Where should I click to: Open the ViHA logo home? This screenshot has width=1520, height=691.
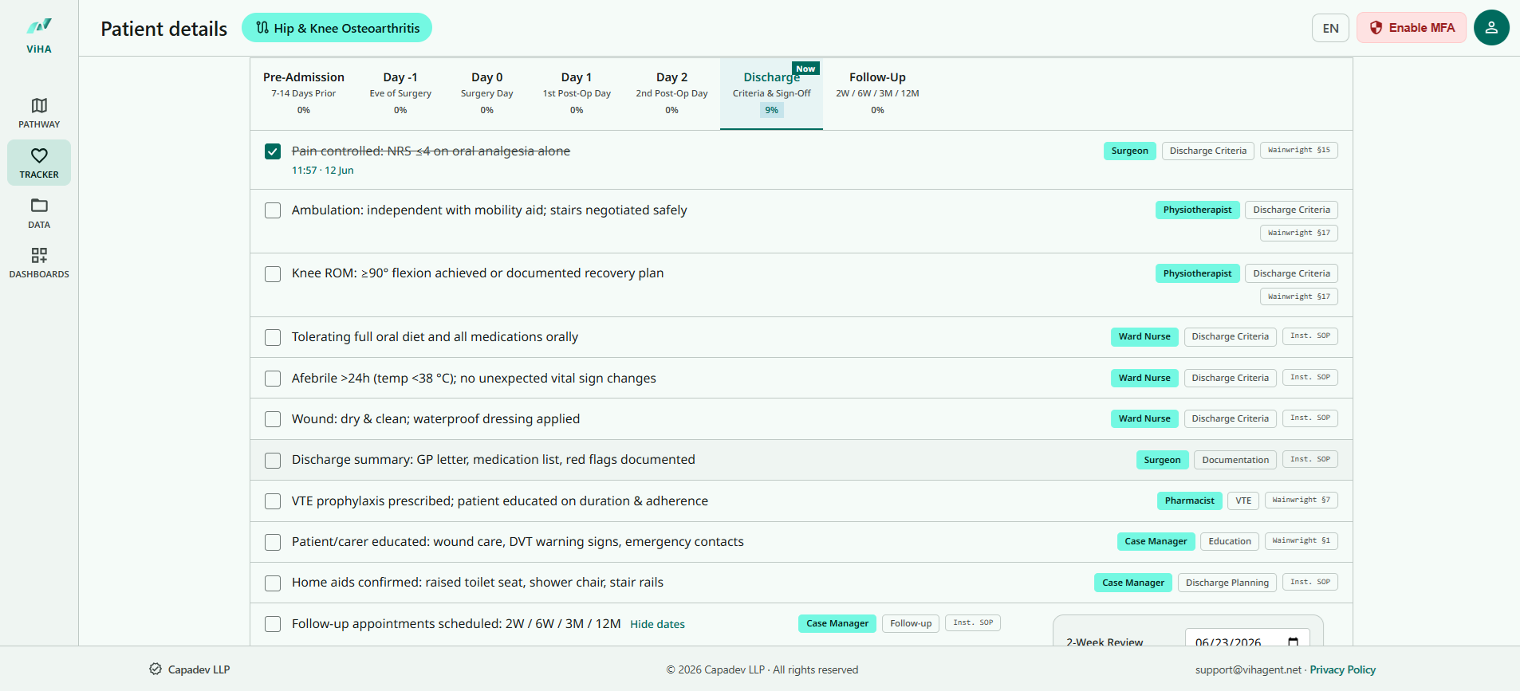[x=38, y=36]
